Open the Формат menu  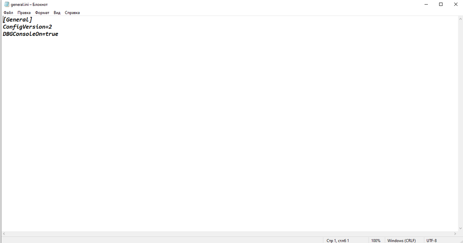[42, 13]
